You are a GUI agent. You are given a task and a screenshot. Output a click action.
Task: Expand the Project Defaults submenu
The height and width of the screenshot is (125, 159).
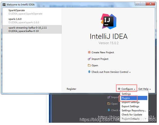click(x=134, y=119)
